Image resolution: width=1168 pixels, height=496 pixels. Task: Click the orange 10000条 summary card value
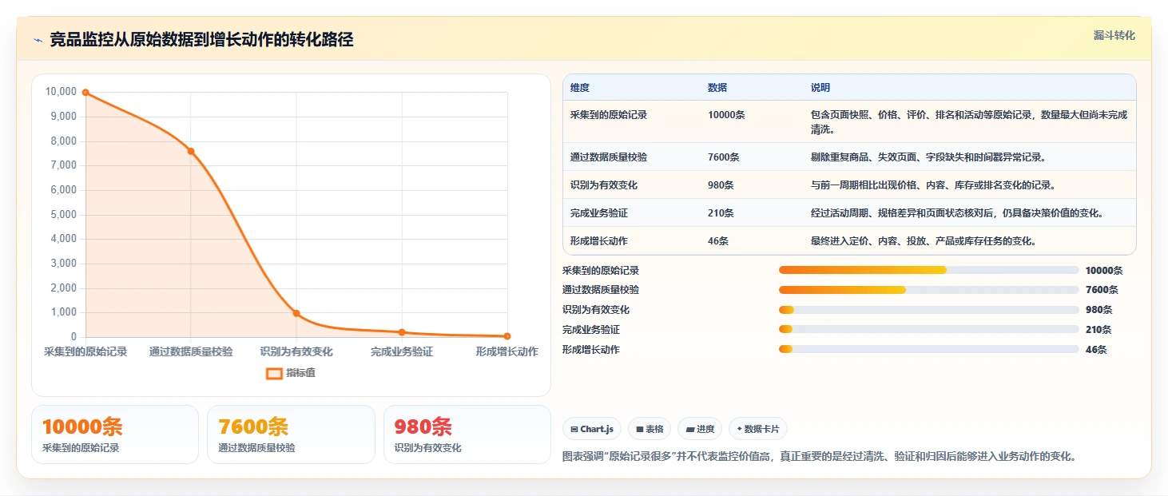tap(82, 427)
